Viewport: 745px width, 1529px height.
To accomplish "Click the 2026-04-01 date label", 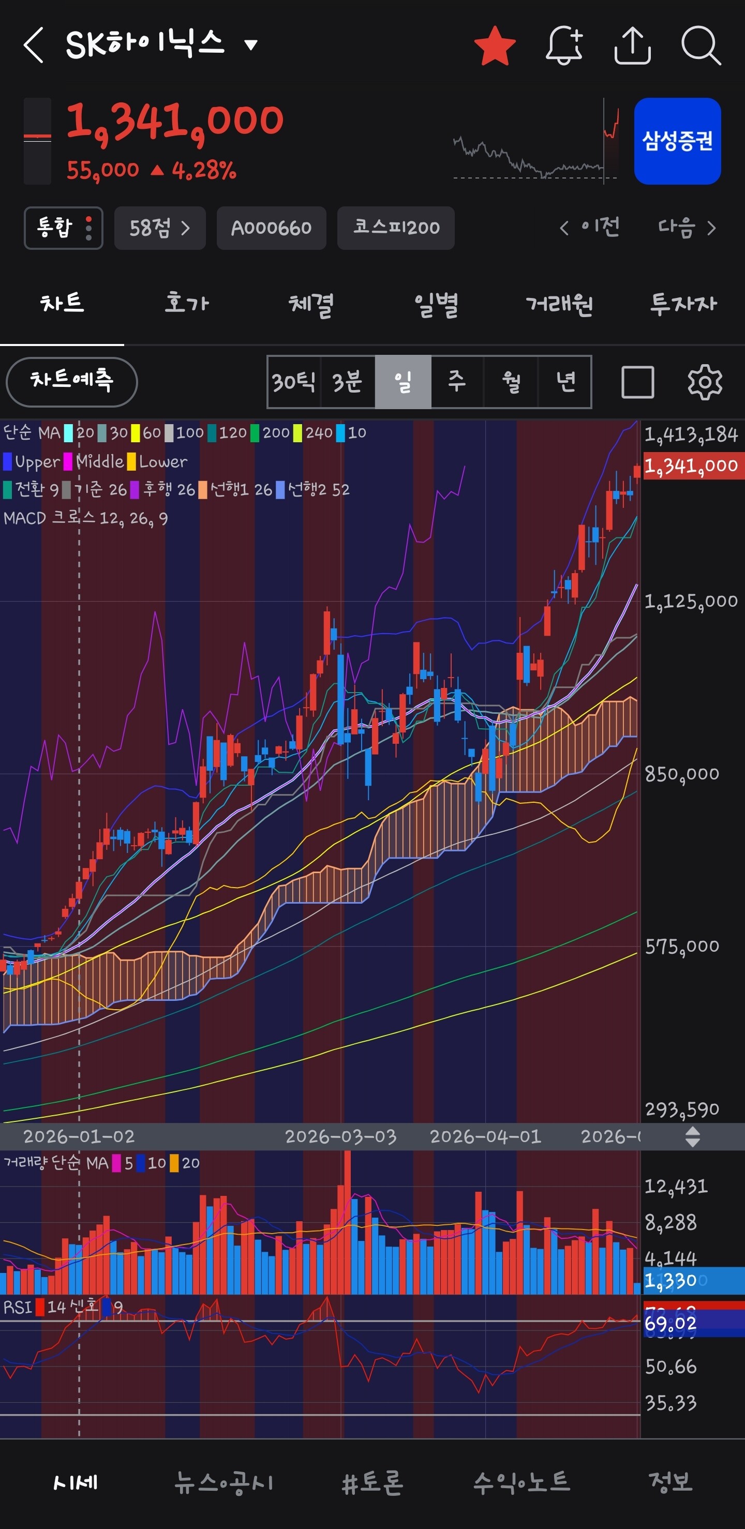I will (486, 1136).
